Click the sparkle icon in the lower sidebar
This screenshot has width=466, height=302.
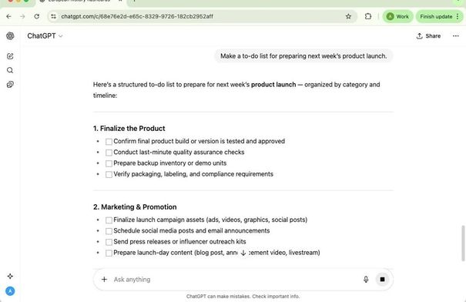point(10,276)
